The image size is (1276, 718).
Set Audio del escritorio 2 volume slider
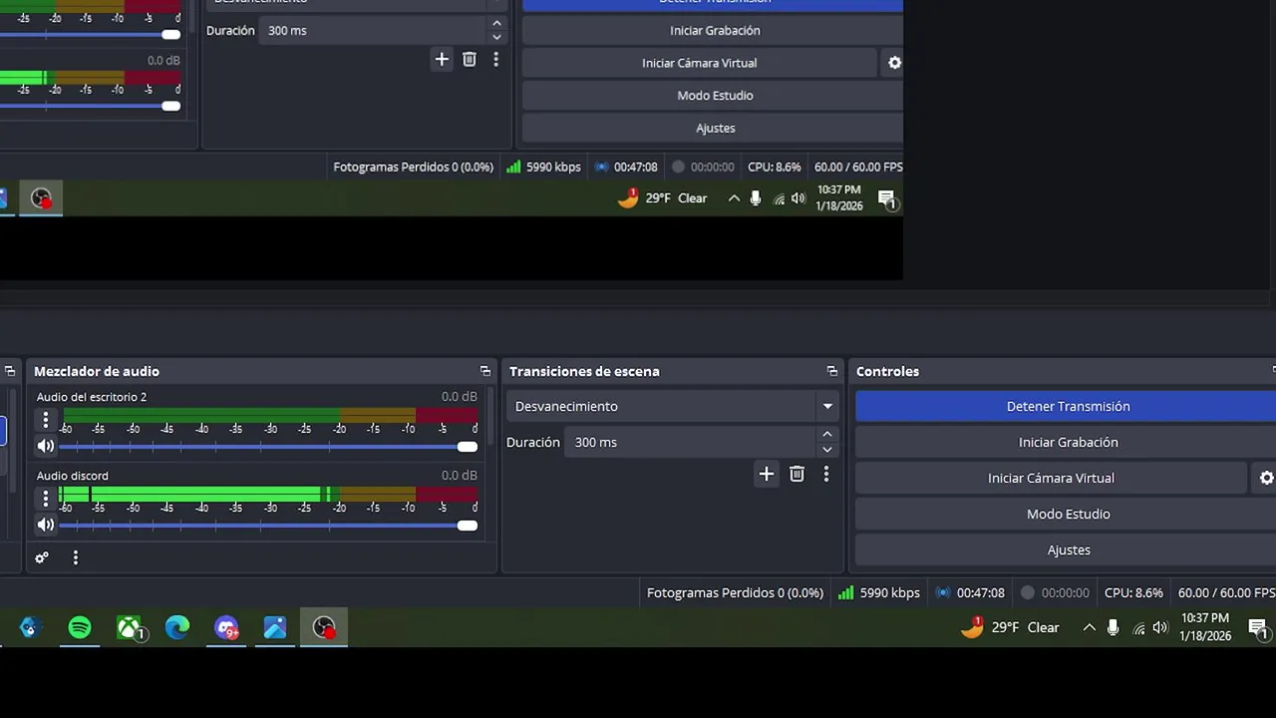click(x=269, y=446)
